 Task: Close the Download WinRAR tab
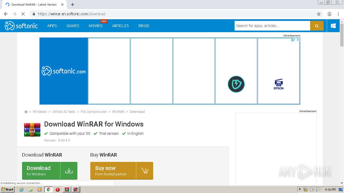click(62, 5)
